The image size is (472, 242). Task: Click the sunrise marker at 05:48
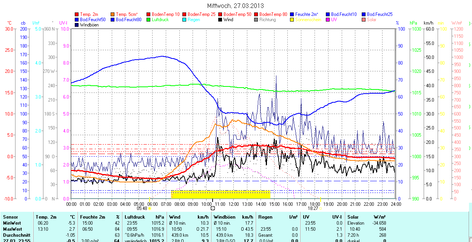tap(150, 208)
